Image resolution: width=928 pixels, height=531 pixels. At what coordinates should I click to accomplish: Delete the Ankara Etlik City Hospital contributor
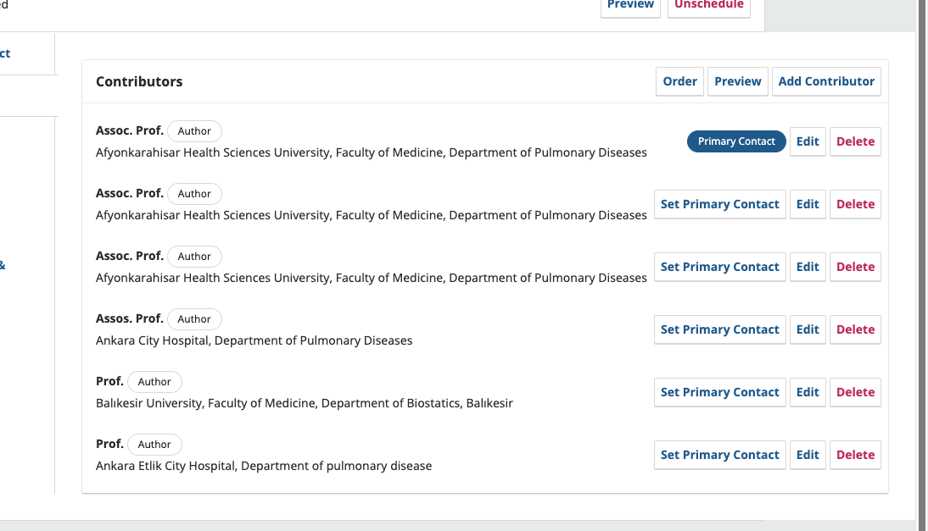click(x=855, y=455)
